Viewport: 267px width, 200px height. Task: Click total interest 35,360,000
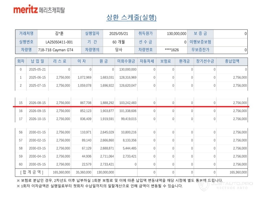tap(84, 172)
